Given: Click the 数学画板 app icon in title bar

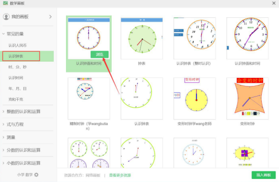Looking at the screenshot, I should 6,3.
